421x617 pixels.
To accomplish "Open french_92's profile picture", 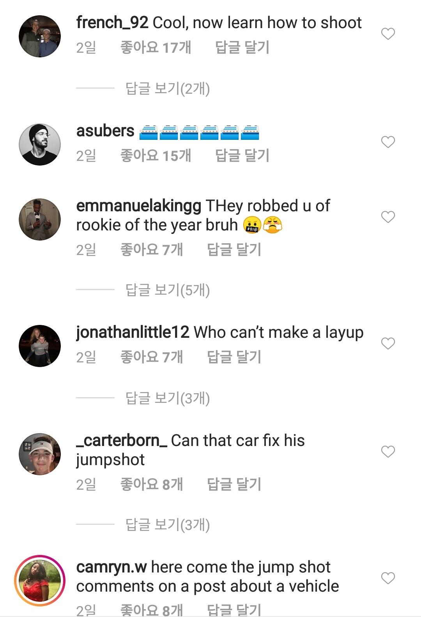I will [x=40, y=36].
